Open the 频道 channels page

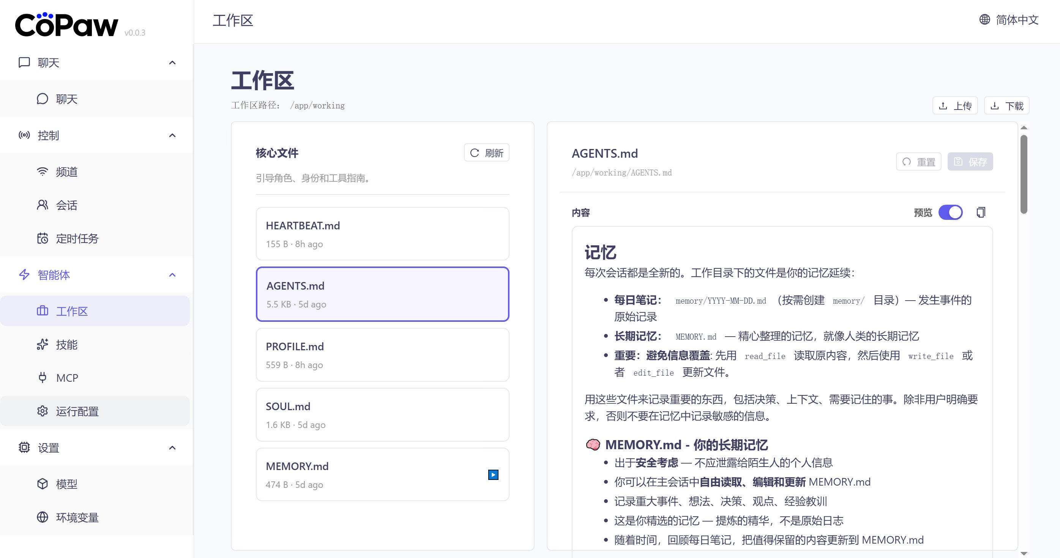(67, 172)
